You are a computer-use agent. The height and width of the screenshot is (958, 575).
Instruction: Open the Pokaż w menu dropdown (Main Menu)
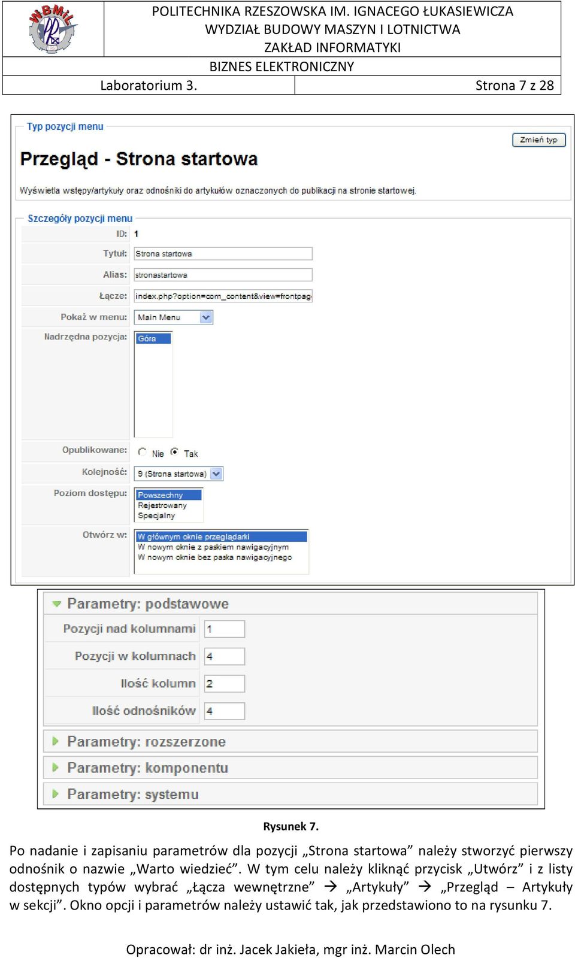point(174,317)
